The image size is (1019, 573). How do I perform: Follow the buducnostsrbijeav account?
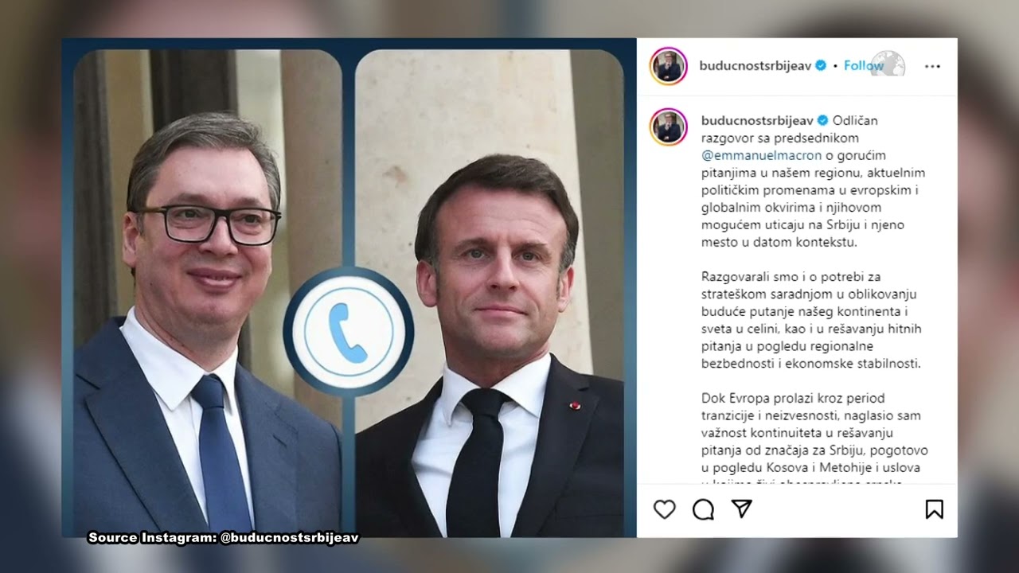864,66
